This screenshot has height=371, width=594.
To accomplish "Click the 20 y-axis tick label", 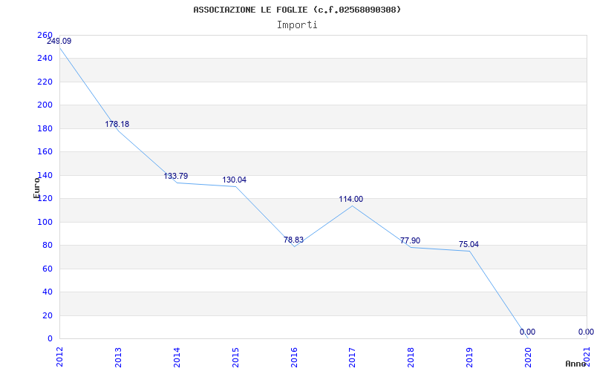I will pyautogui.click(x=48, y=315).
